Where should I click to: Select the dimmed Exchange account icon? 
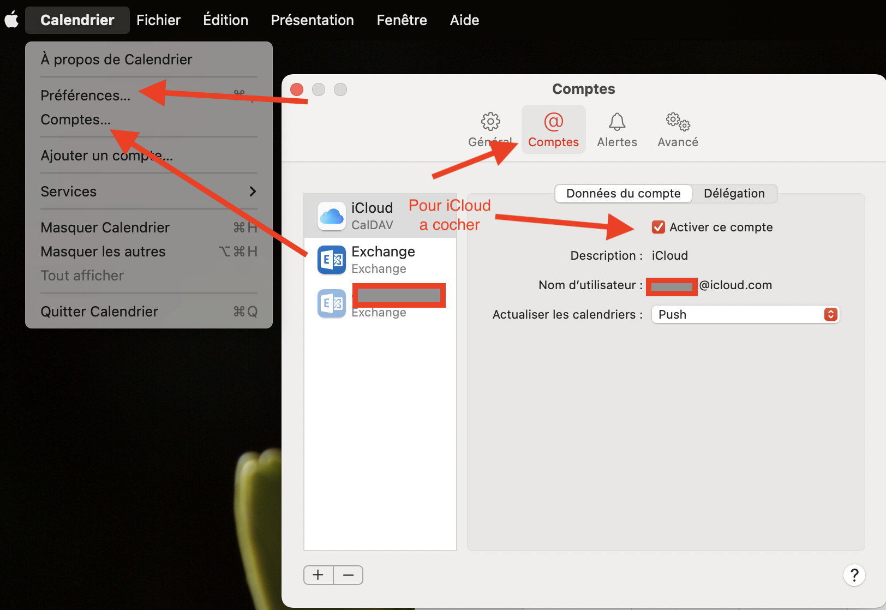(x=332, y=303)
